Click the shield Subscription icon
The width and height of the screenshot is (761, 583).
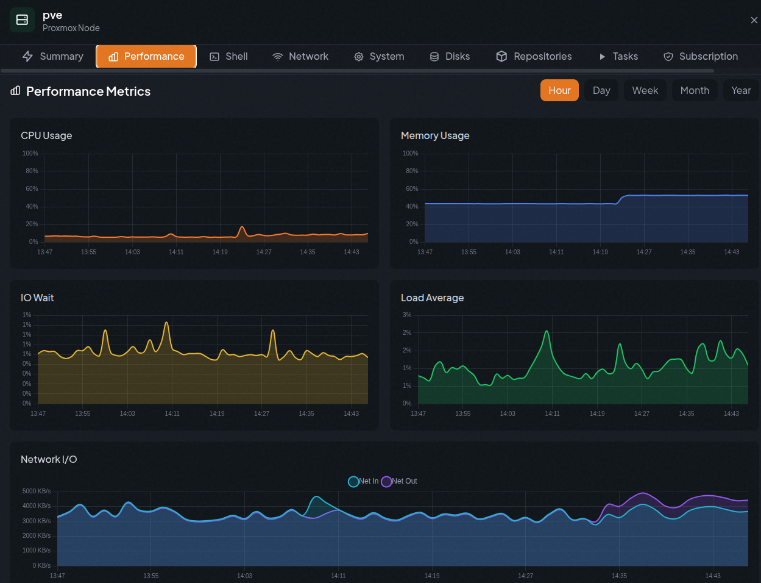pyautogui.click(x=668, y=57)
